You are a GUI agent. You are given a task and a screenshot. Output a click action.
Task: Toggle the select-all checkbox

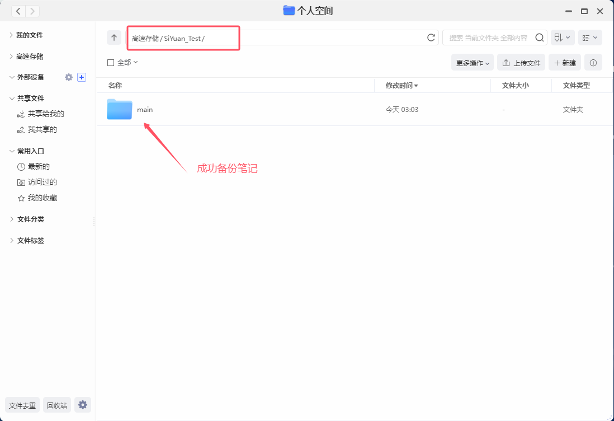(111, 63)
